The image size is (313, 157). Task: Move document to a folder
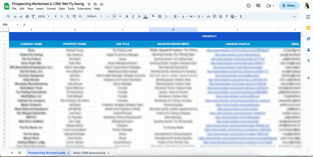tap(95, 4)
